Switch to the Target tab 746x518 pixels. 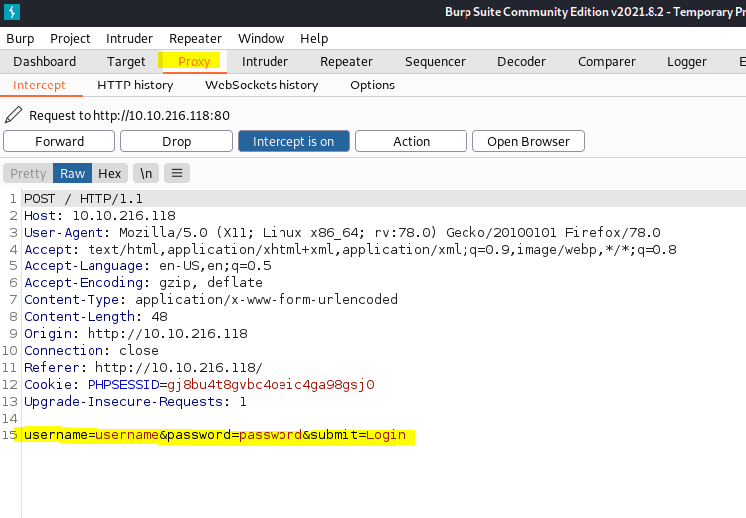click(x=126, y=61)
